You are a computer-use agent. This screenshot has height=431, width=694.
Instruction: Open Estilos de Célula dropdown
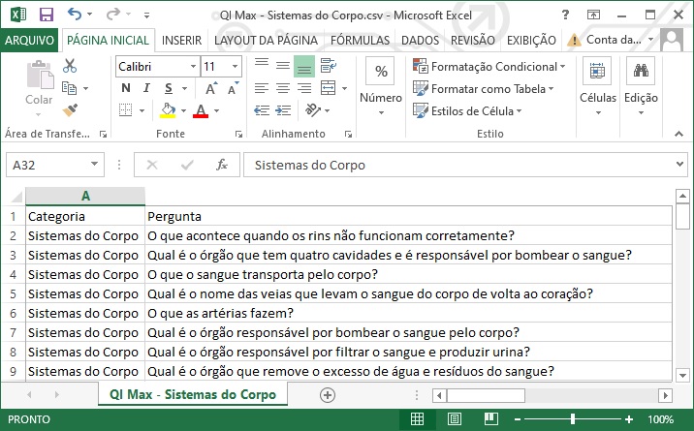467,111
